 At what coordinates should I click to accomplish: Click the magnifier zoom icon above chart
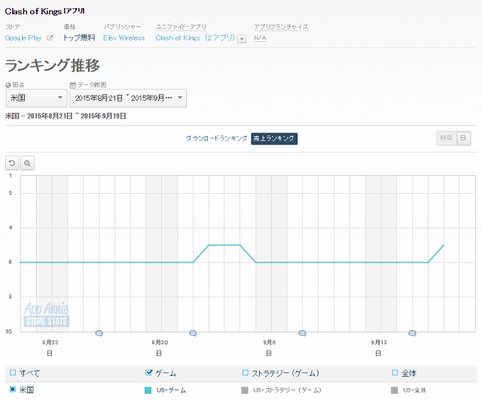pyautogui.click(x=27, y=163)
